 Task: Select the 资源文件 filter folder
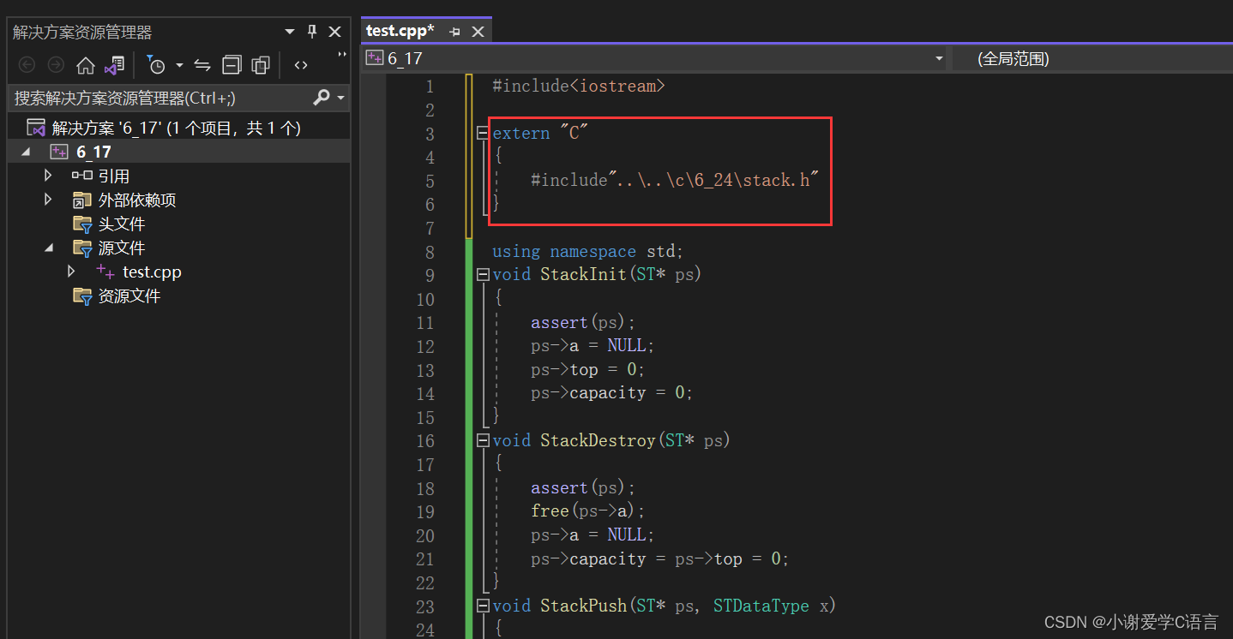point(129,296)
